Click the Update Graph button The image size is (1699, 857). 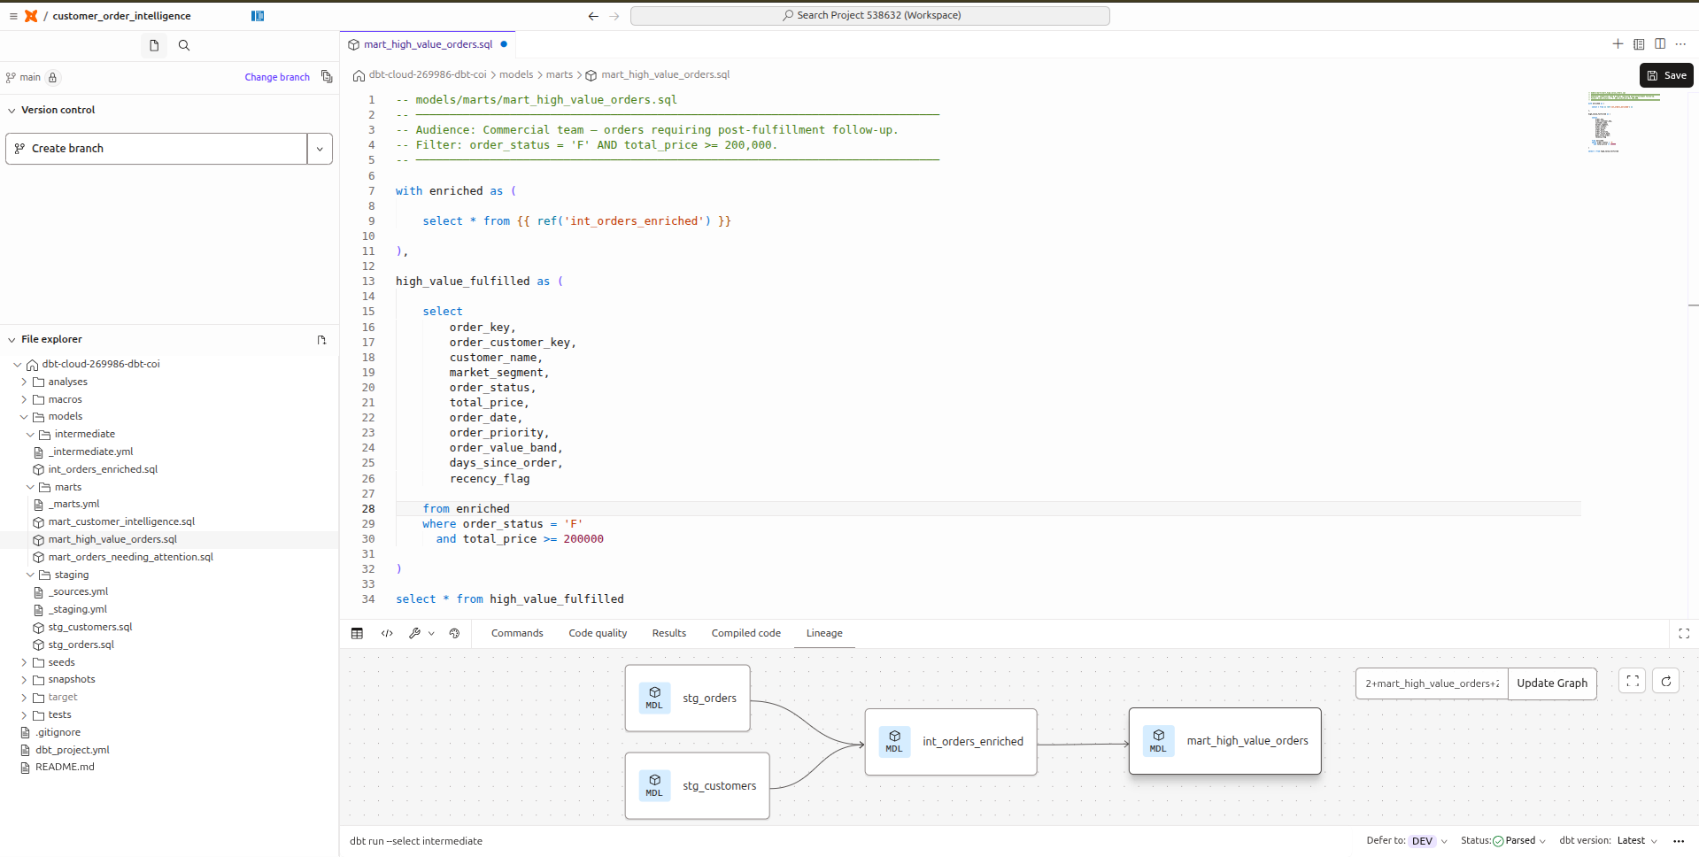1552,683
